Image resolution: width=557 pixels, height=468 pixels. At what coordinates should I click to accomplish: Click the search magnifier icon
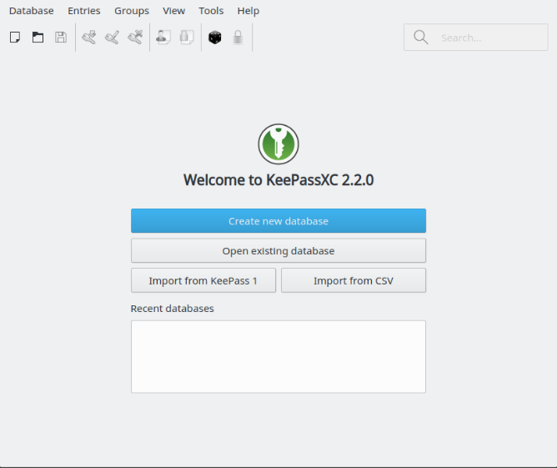coord(420,38)
